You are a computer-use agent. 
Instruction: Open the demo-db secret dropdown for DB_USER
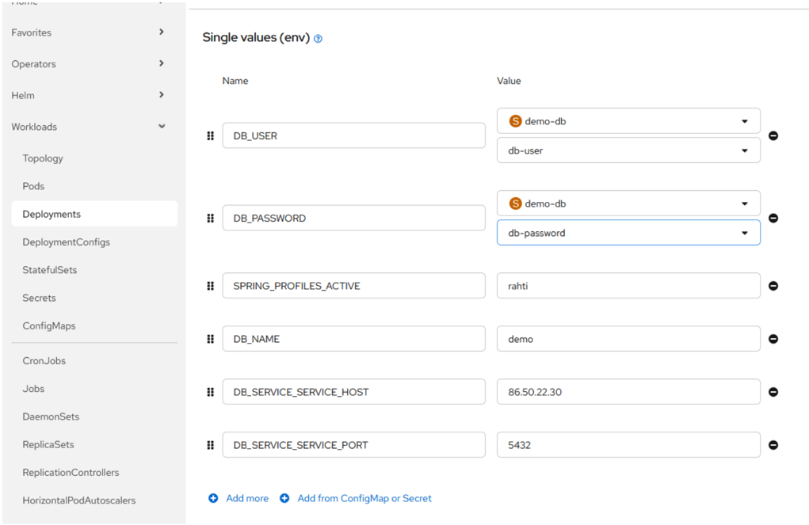tap(628, 121)
